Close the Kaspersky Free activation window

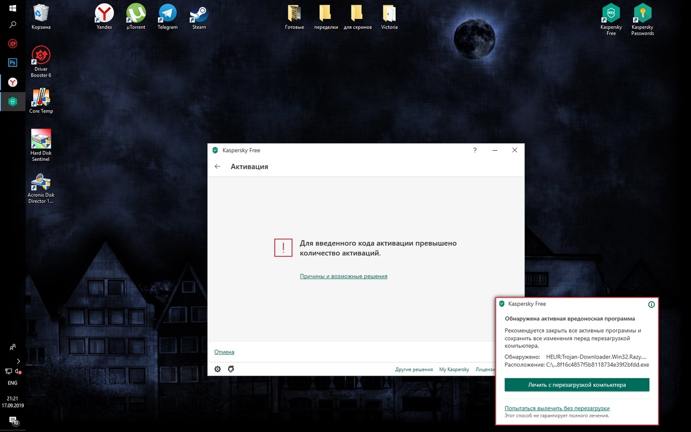[514, 150]
